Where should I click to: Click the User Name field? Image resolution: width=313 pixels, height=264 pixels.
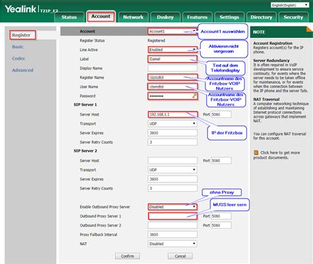172,87
